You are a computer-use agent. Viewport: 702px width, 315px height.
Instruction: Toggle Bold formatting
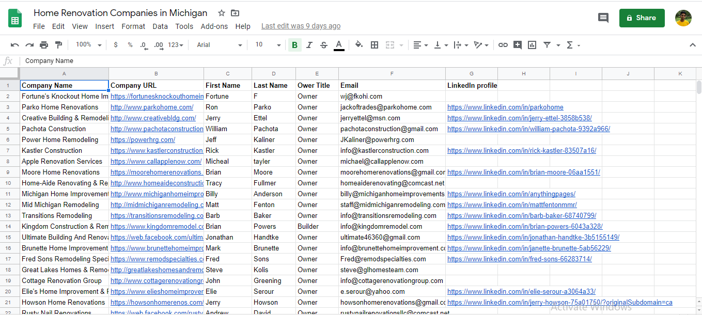[x=294, y=45]
